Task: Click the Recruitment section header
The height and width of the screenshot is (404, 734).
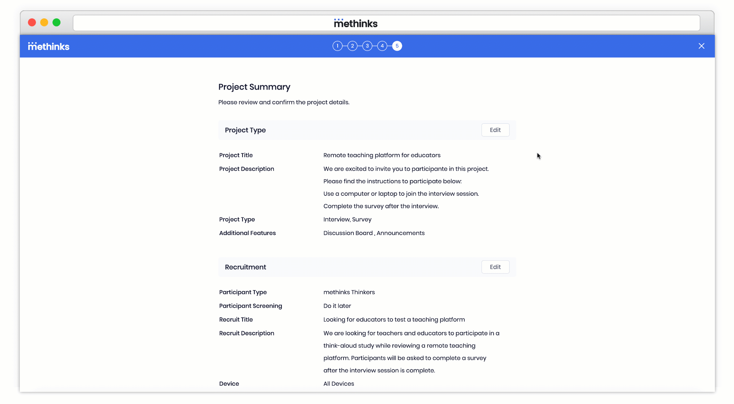Action: pyautogui.click(x=245, y=267)
